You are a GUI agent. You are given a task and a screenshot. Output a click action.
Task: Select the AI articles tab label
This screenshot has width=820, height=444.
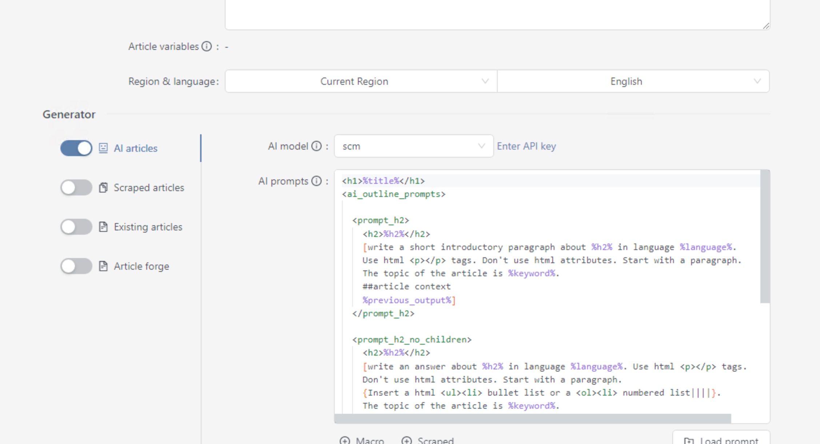pyautogui.click(x=135, y=148)
